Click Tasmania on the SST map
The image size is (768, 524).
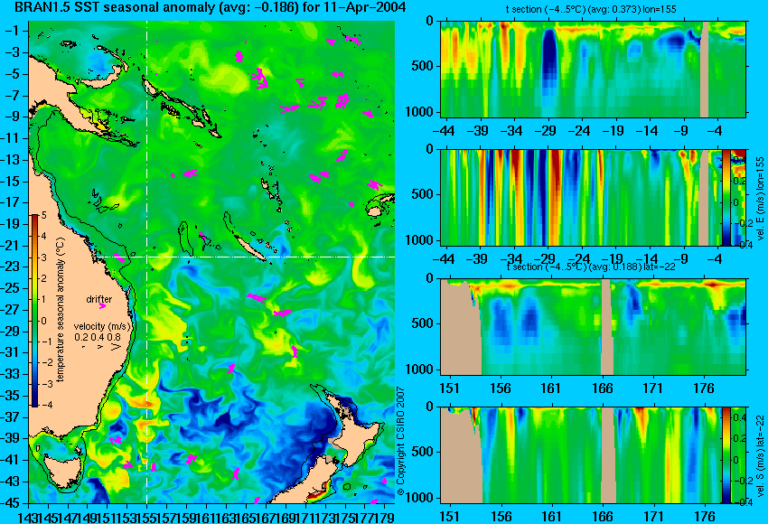61,469
